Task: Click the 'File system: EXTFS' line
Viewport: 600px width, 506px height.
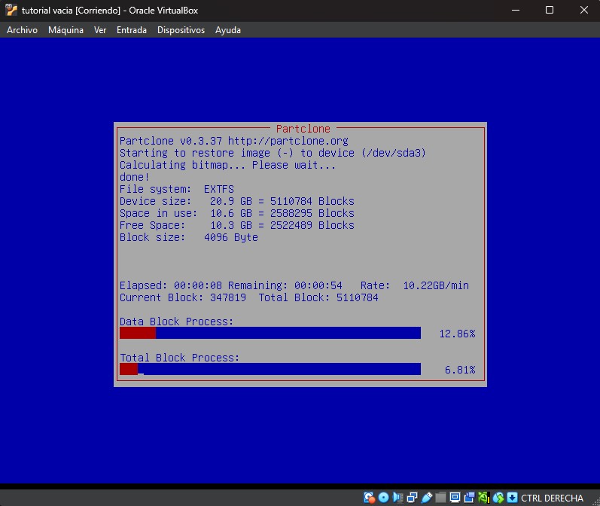Action: 177,189
